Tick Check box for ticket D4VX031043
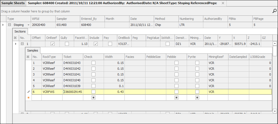The image size is (278, 124). coord(93,63)
